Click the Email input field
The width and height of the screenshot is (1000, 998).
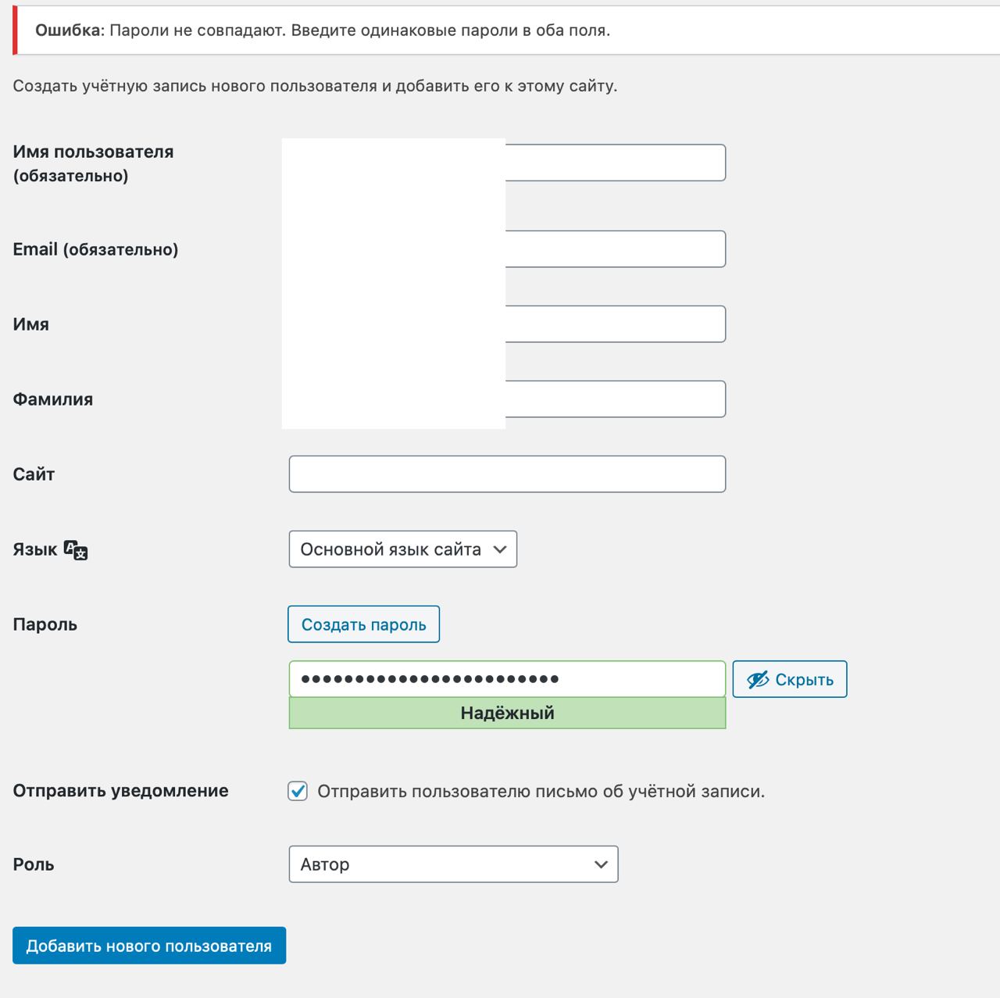(615, 249)
